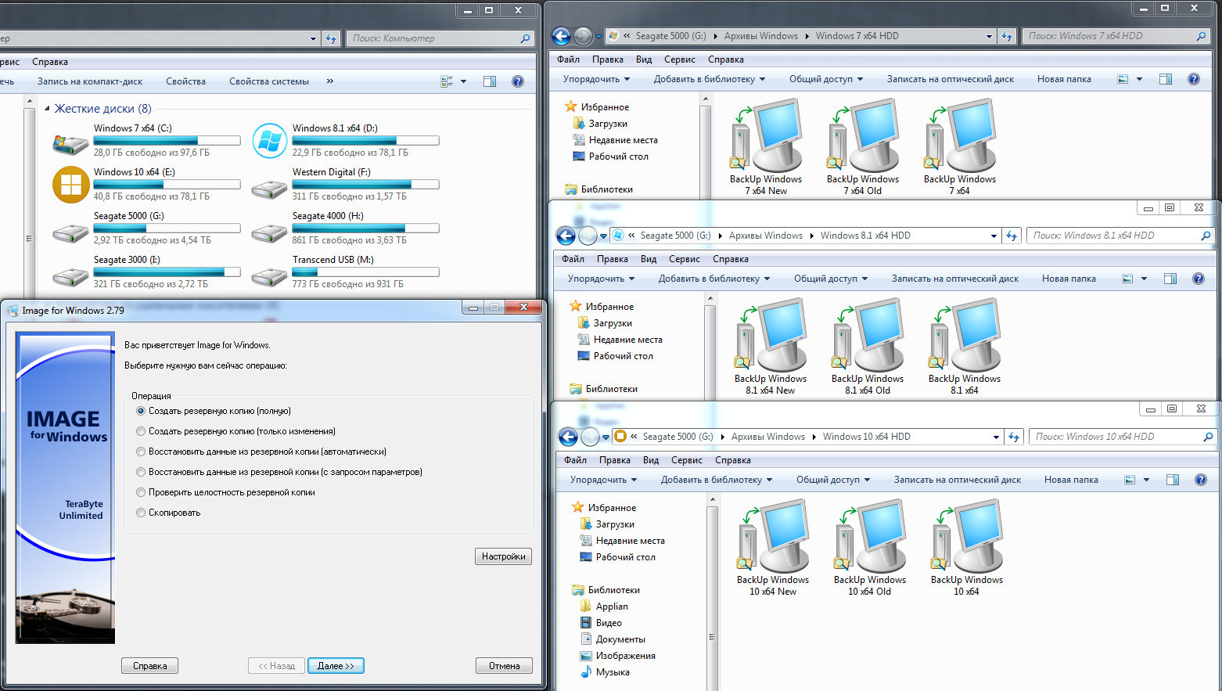Select BackUp Windows 8.1 x64 New file
The image size is (1222, 691).
coord(771,347)
